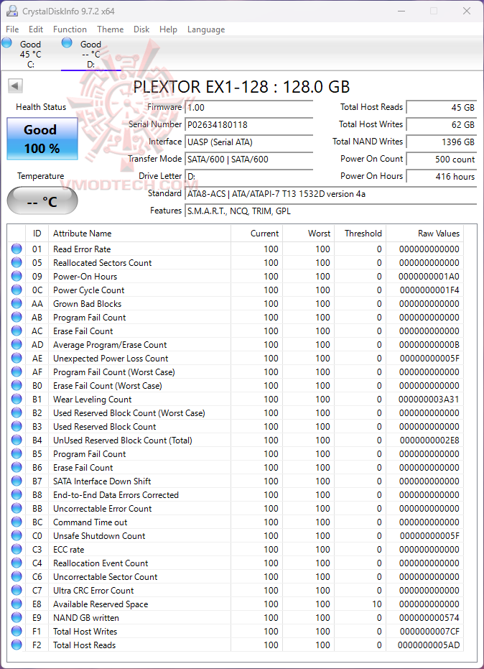Open the Language menu
Viewport: 484px width, 669px height.
(x=206, y=29)
